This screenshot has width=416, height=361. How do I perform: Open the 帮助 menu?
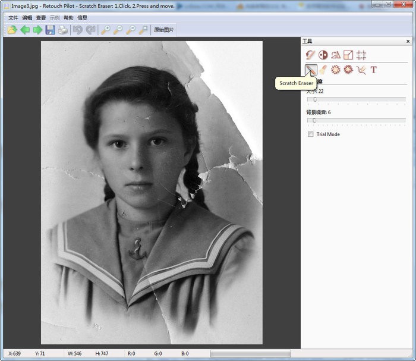coord(68,18)
